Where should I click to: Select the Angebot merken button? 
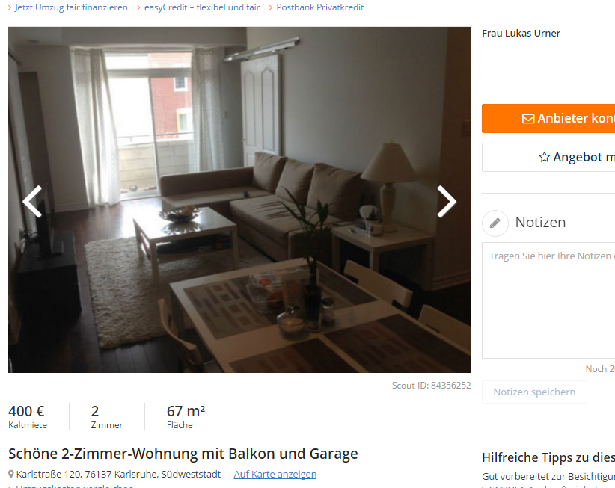[548, 157]
